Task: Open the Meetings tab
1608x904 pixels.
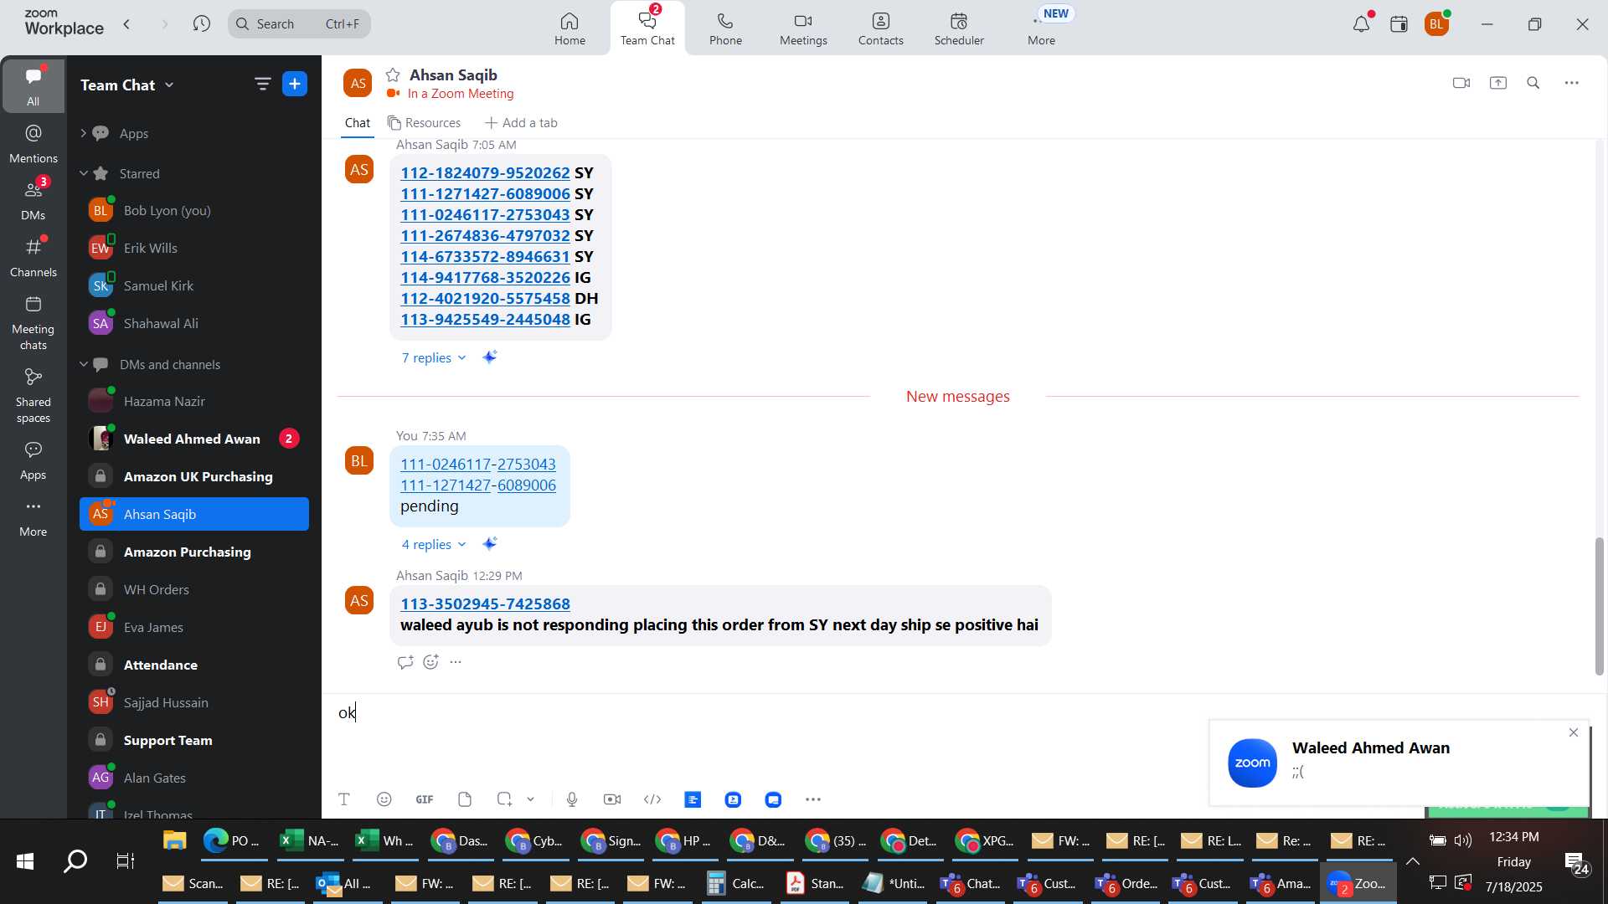Action: coord(803,28)
